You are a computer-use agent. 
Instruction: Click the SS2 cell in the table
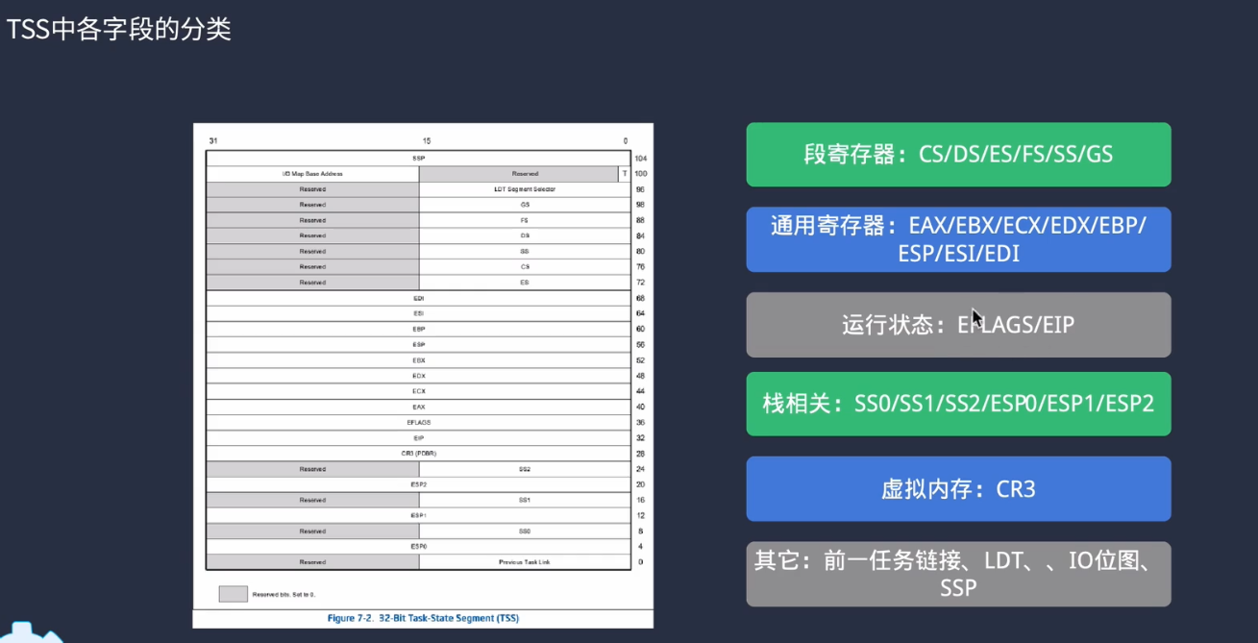(525, 469)
